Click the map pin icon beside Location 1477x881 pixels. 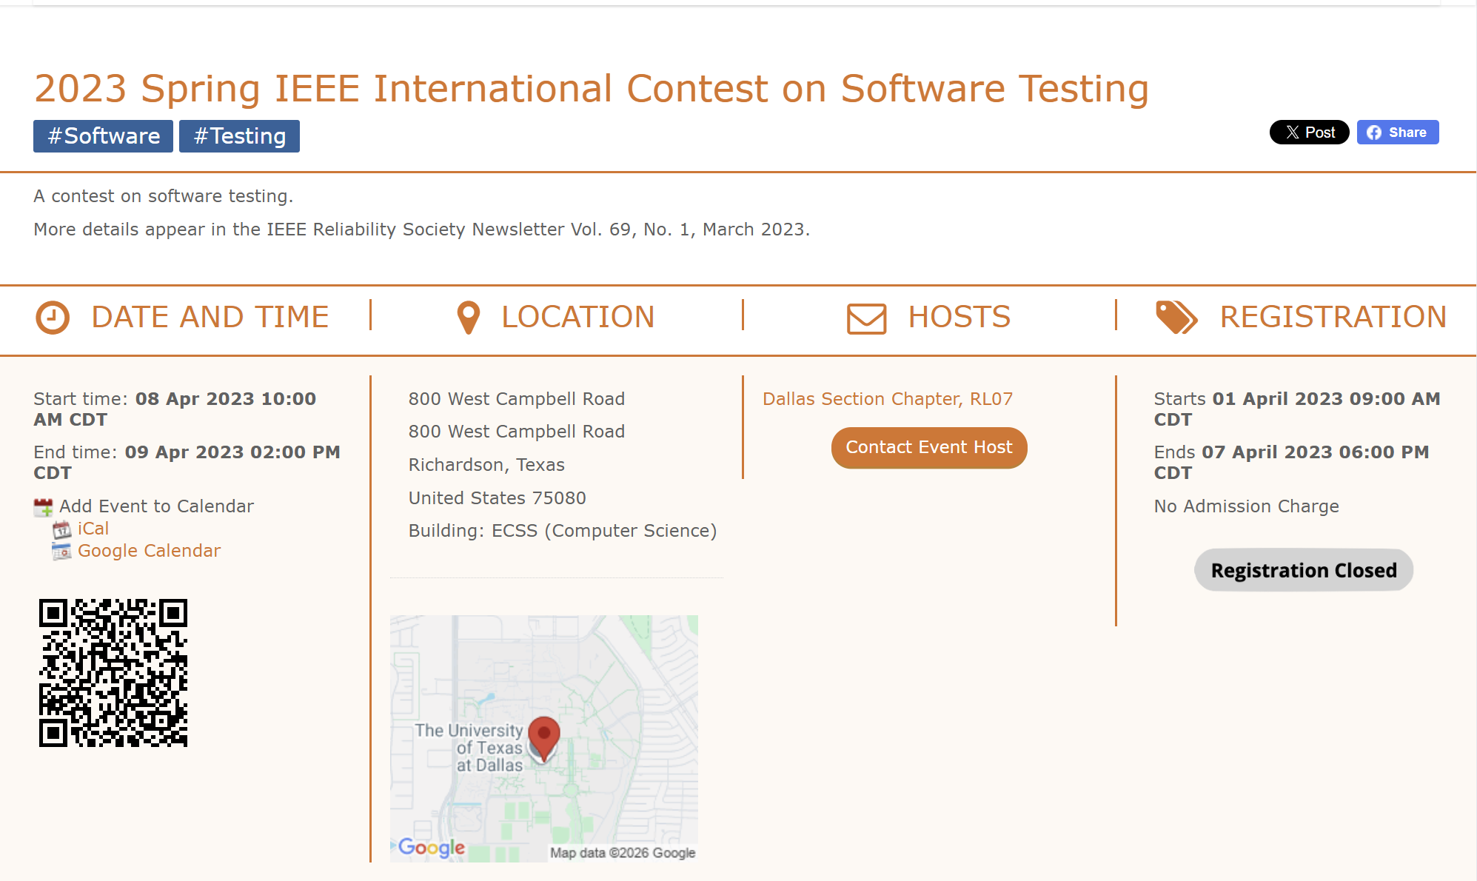point(469,318)
